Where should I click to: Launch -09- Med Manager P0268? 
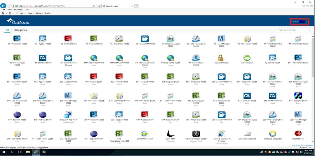click(221, 39)
